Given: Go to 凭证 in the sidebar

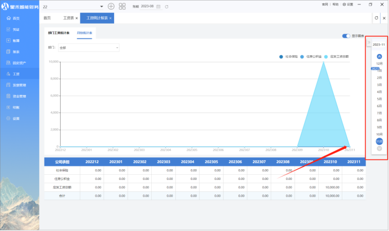Looking at the screenshot, I should click(16, 29).
